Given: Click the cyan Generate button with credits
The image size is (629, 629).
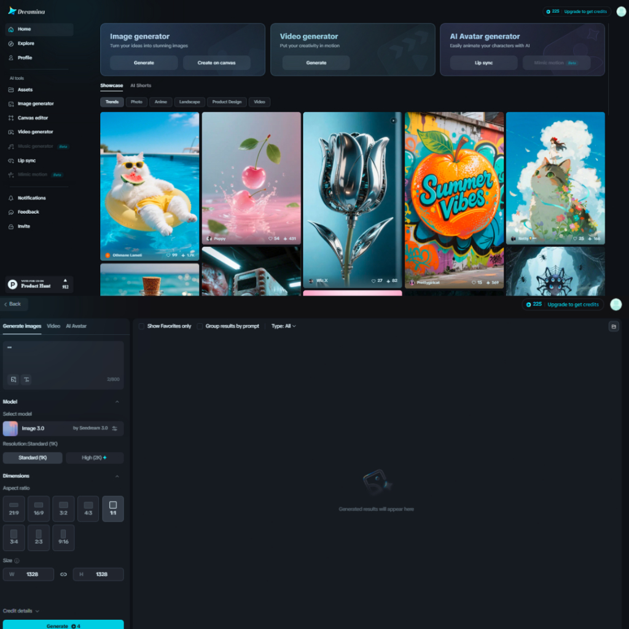Looking at the screenshot, I should pyautogui.click(x=63, y=625).
